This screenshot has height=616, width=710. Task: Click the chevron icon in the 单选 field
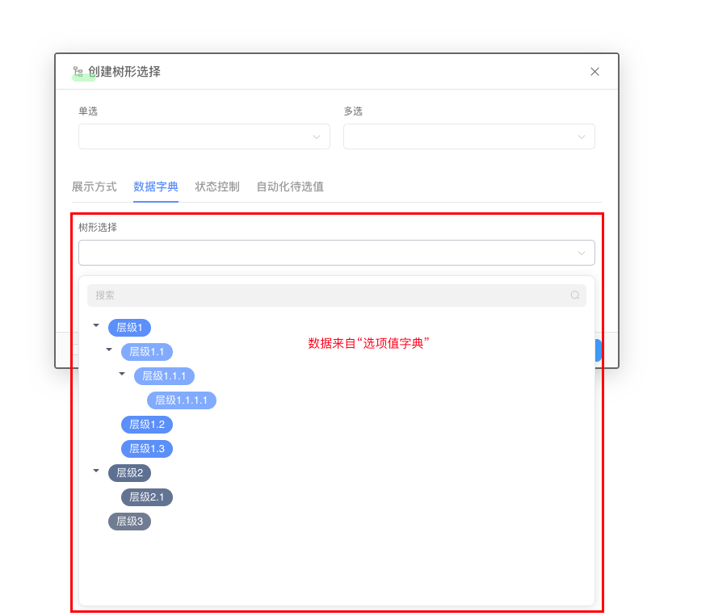317,136
